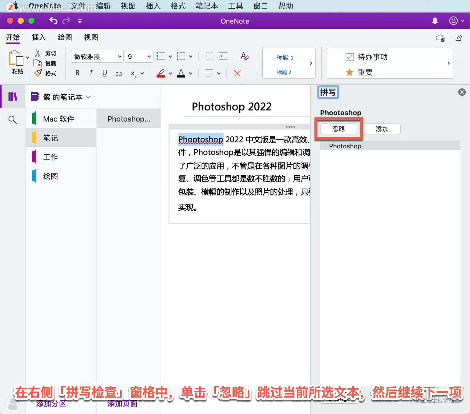This screenshot has height=414, width=470.
Task: Select the 笔记 section
Action: tap(61, 137)
